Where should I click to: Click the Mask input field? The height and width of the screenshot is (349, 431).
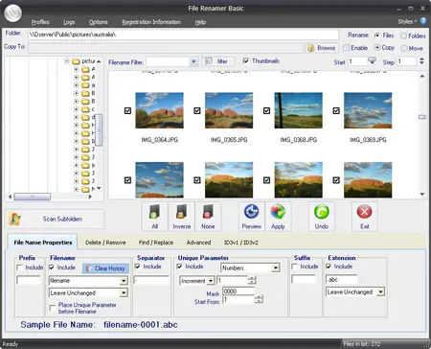click(238, 291)
